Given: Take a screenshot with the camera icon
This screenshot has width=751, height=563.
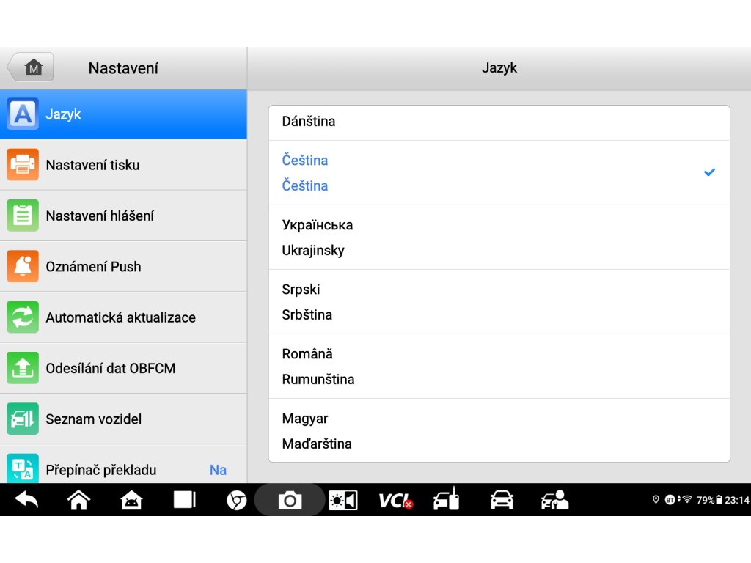Looking at the screenshot, I should tap(290, 500).
